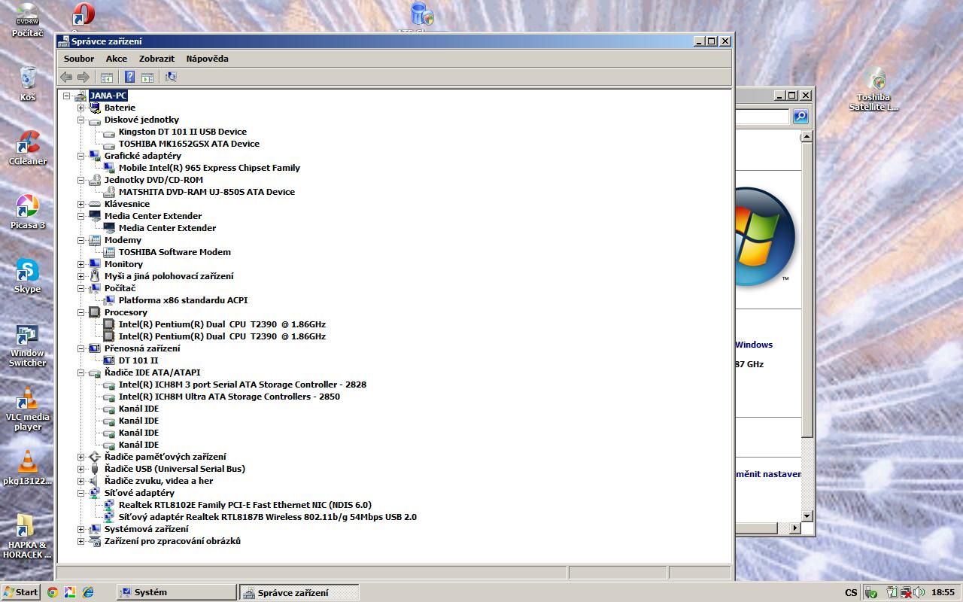Image resolution: width=963 pixels, height=602 pixels.
Task: Select the DT 101 II portable device
Action: (x=138, y=360)
